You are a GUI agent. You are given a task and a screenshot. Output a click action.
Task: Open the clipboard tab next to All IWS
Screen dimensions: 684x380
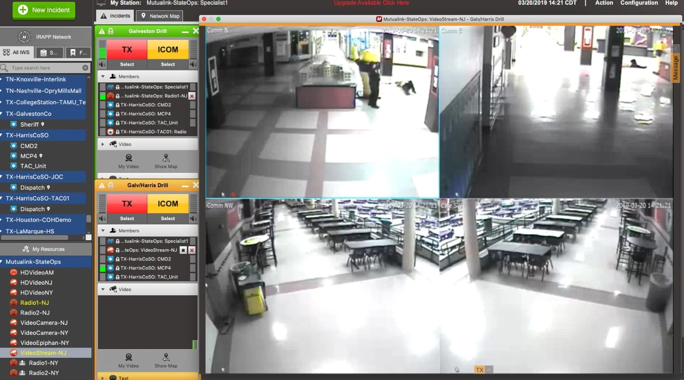(x=49, y=53)
